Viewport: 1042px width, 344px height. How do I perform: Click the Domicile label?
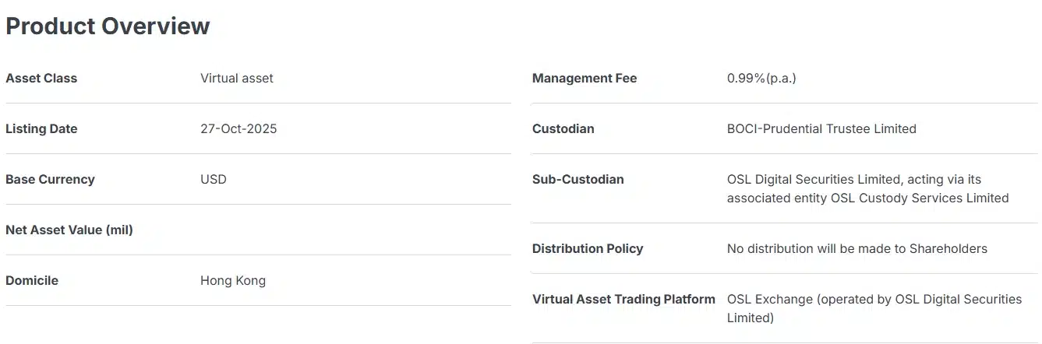click(x=31, y=280)
